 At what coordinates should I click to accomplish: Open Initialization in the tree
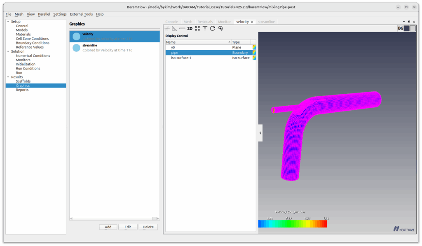coord(26,64)
